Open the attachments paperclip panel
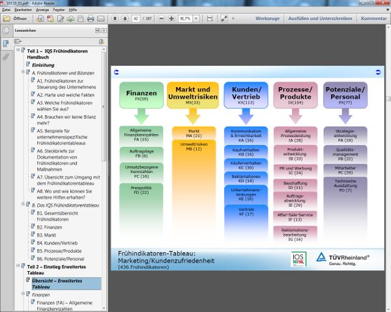 coord(6,57)
